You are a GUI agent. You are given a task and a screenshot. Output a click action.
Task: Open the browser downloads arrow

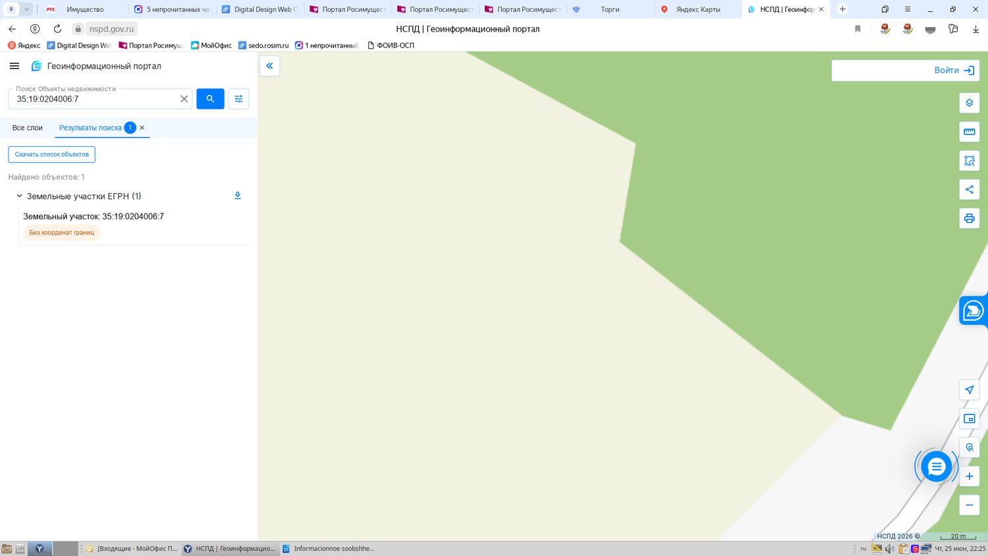coord(975,29)
